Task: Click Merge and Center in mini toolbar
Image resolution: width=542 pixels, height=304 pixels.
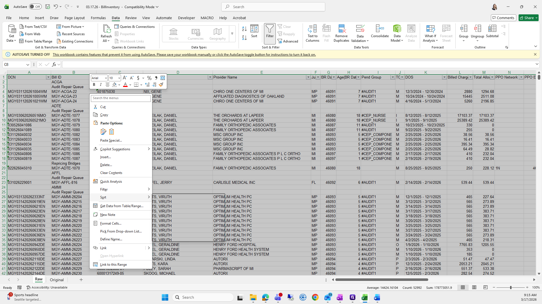Action: pyautogui.click(x=163, y=78)
